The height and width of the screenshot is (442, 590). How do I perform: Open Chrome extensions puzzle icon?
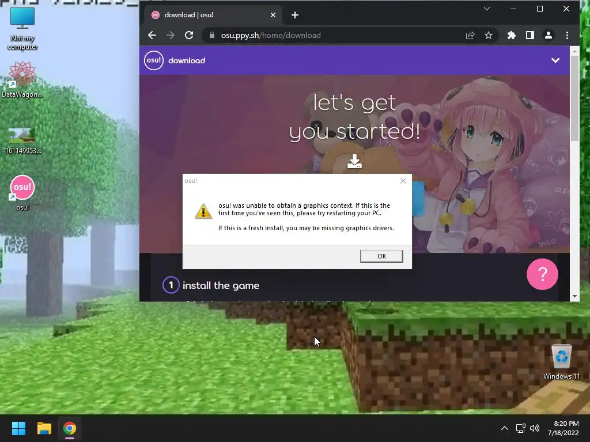click(512, 35)
